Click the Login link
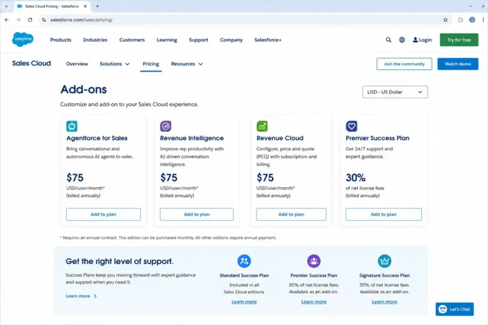 (422, 40)
